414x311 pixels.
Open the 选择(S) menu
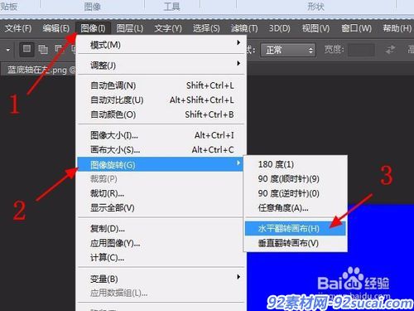pos(206,28)
